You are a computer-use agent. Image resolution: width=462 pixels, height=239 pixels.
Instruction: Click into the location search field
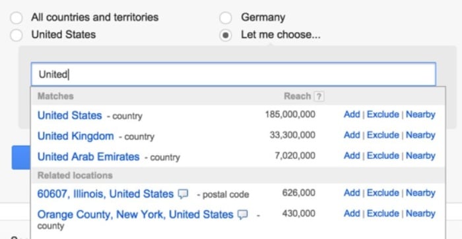click(234, 74)
